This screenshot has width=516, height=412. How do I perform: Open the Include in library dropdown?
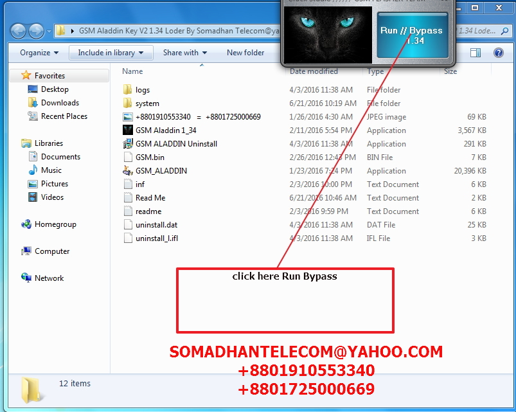point(111,53)
